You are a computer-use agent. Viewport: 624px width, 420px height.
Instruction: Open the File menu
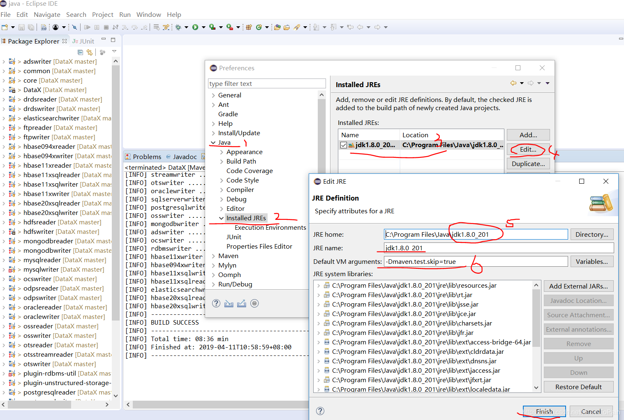[x=6, y=14]
